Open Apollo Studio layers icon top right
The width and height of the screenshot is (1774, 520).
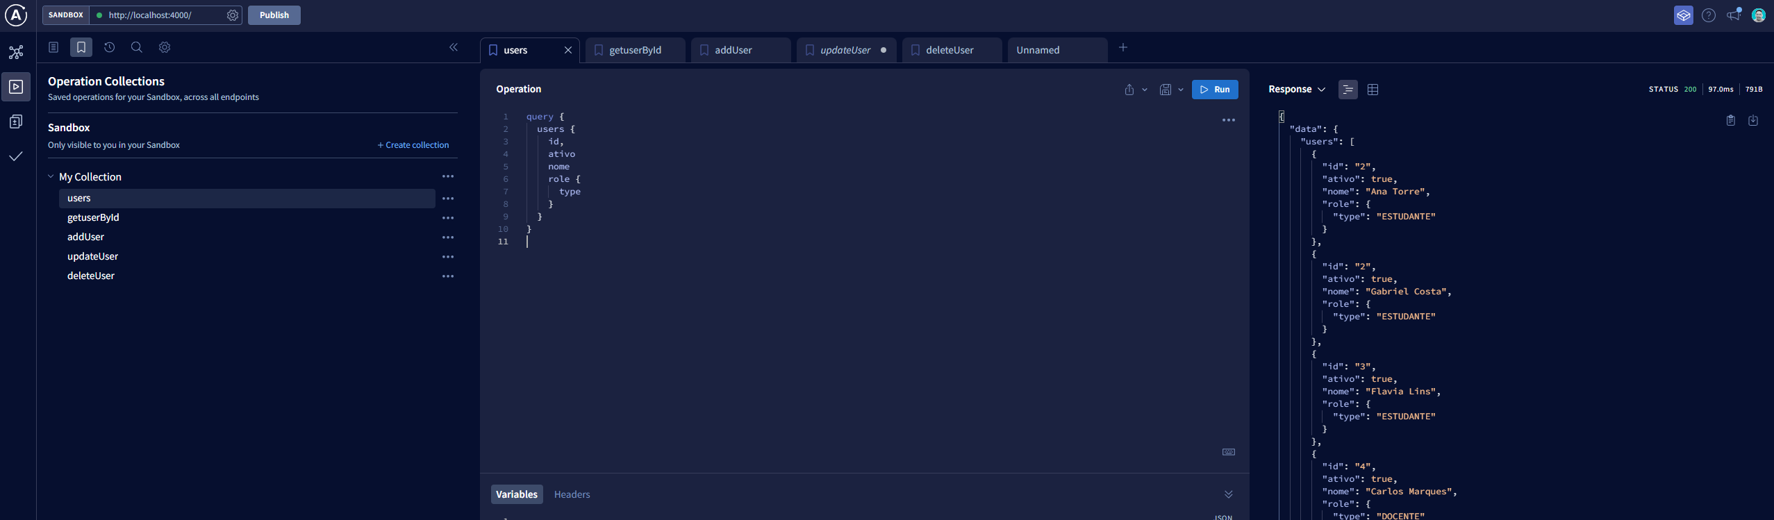[1684, 15]
